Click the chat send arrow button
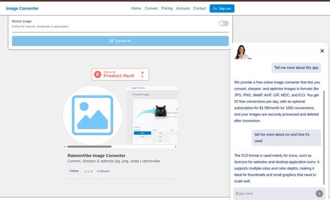Screen dimensions: 330x201 319,193
